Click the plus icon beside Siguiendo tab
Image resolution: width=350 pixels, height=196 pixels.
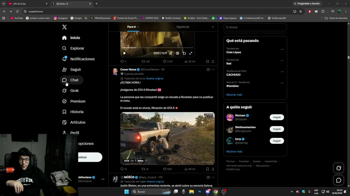click(x=213, y=27)
